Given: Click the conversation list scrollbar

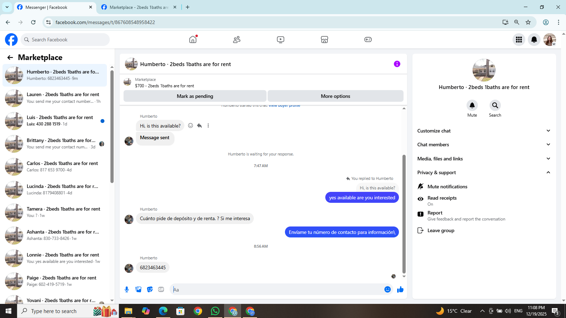Looking at the screenshot, I should [x=112, y=126].
